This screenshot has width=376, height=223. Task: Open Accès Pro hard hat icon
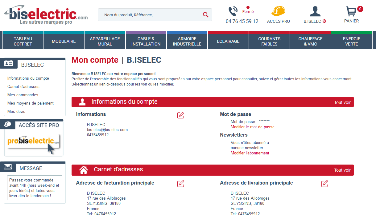click(278, 11)
